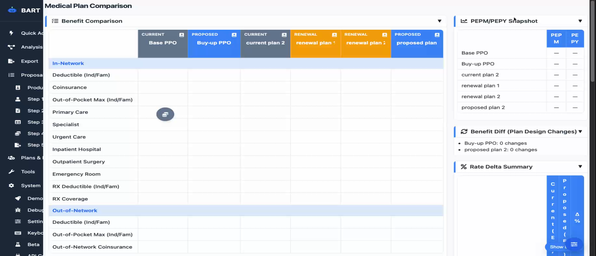596x256 pixels.
Task: Click the Out-of-Network Coinsurance row label
Action: click(92, 247)
